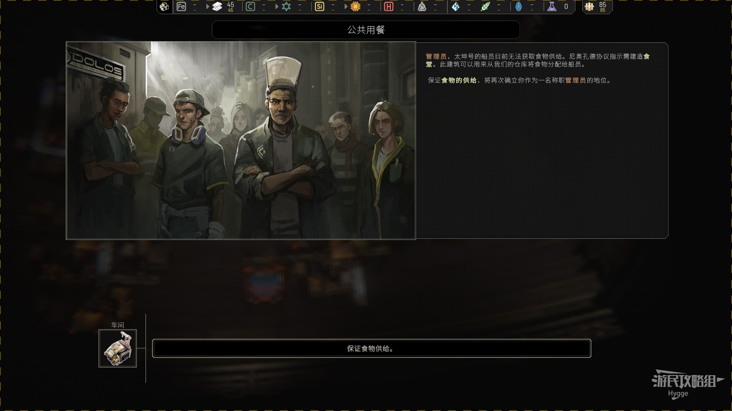Click the workshop building icon
Image resolution: width=732 pixels, height=411 pixels.
[118, 348]
